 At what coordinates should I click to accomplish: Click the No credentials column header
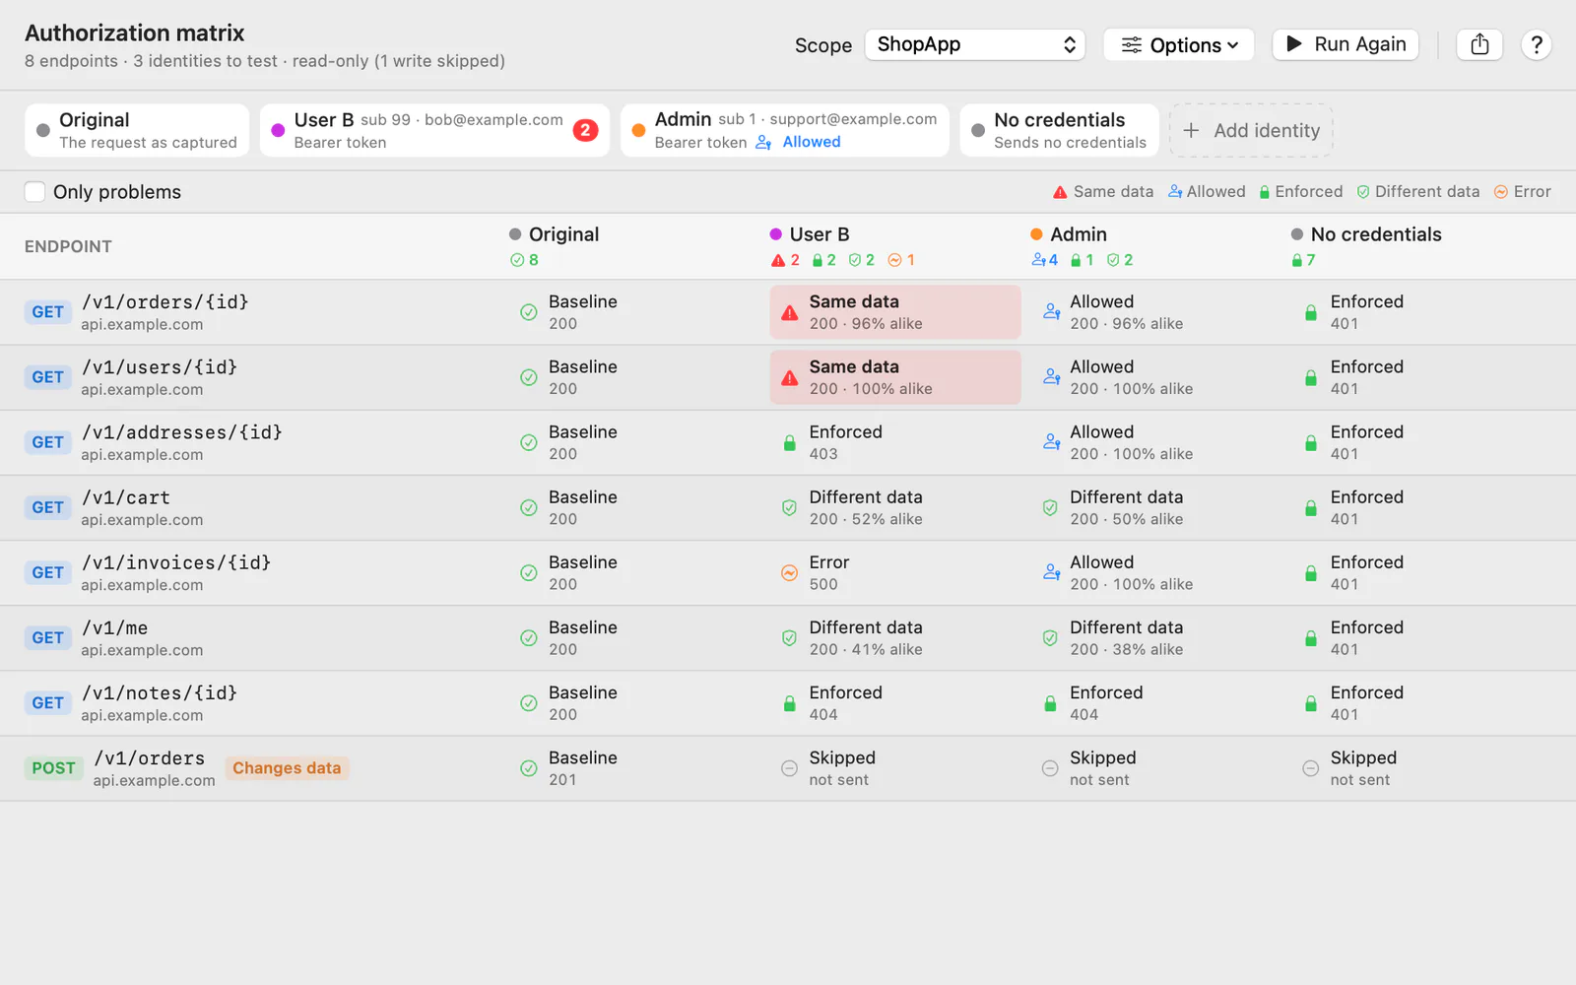tap(1376, 234)
